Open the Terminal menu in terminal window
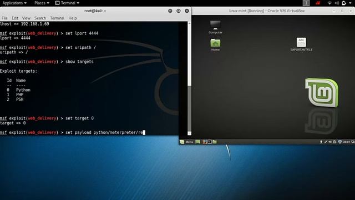Image resolution: width=355 pixels, height=200 pixels. [x=57, y=18]
